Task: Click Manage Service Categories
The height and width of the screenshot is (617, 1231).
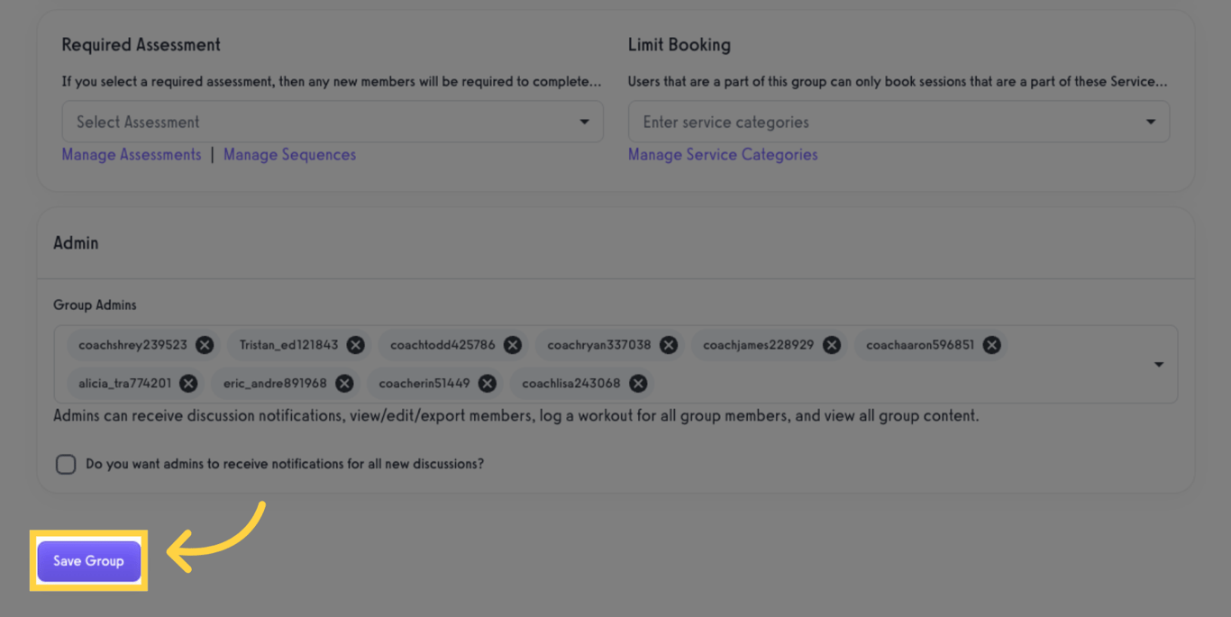Action: [x=723, y=154]
